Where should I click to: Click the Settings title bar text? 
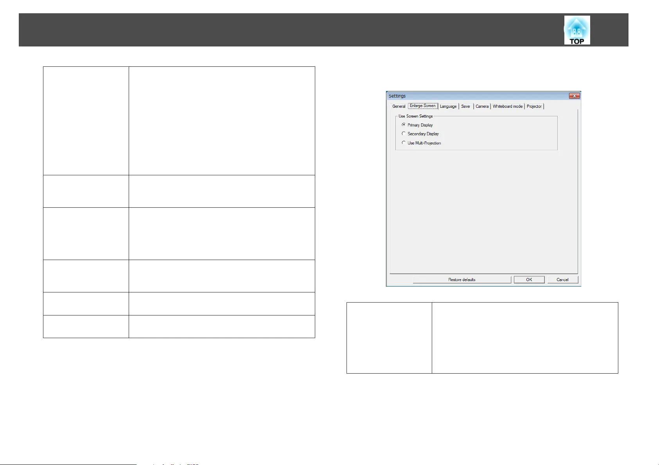click(397, 96)
